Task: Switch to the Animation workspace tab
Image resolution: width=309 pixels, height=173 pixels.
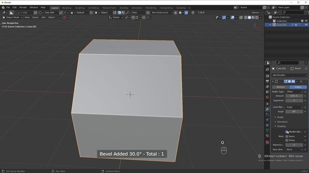Action: (137, 8)
